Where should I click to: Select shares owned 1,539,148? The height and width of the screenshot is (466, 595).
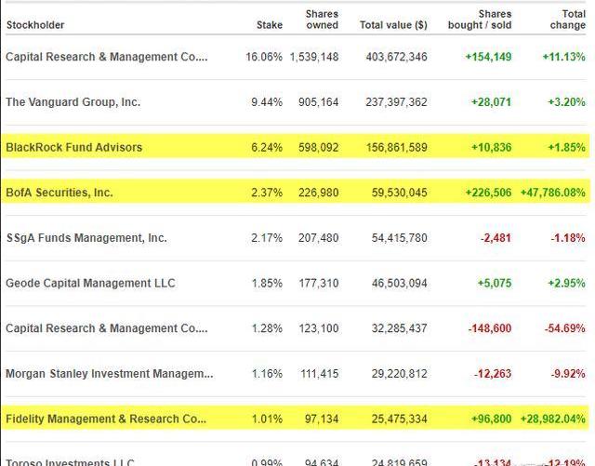tap(314, 57)
